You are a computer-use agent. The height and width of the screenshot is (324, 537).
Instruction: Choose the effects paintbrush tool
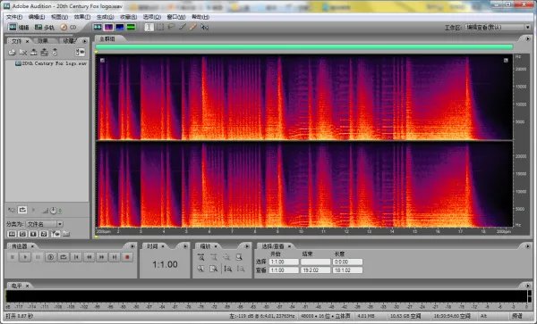click(x=183, y=27)
